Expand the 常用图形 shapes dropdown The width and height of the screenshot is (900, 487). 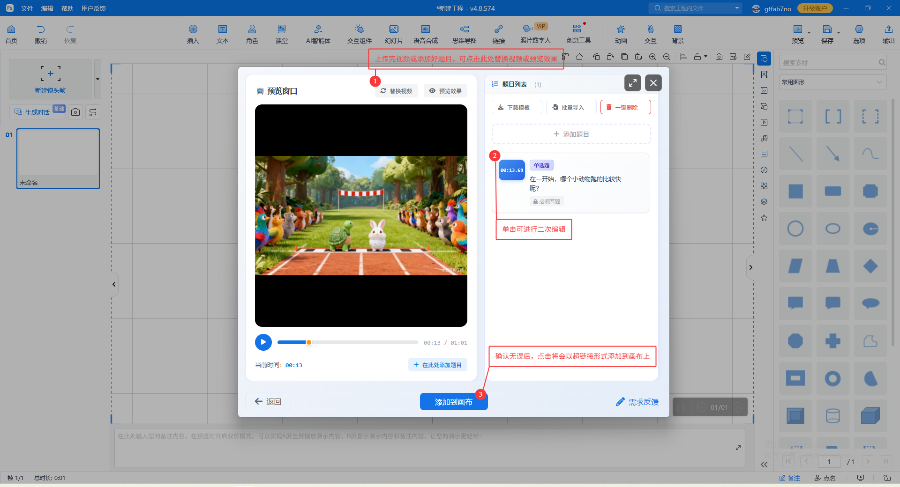[x=879, y=82]
